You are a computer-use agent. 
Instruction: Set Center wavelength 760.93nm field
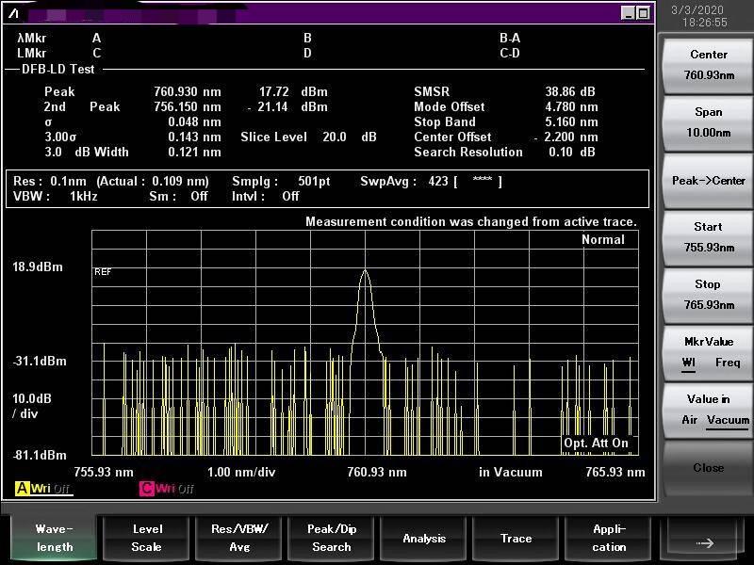point(709,65)
